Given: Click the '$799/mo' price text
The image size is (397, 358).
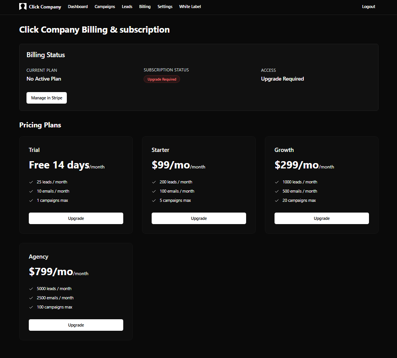Looking at the screenshot, I should (51, 271).
